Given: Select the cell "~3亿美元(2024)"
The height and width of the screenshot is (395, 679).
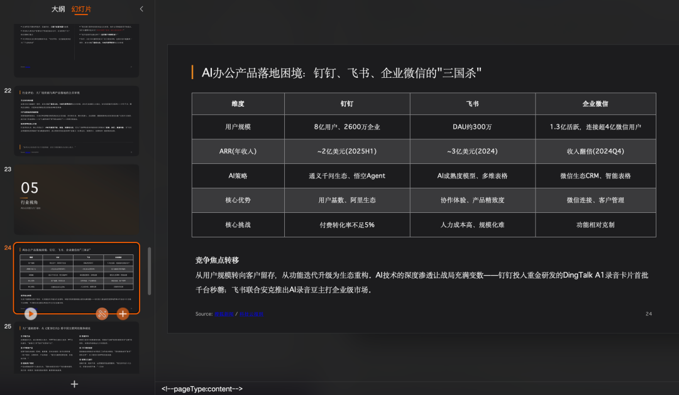Looking at the screenshot, I should [x=473, y=151].
